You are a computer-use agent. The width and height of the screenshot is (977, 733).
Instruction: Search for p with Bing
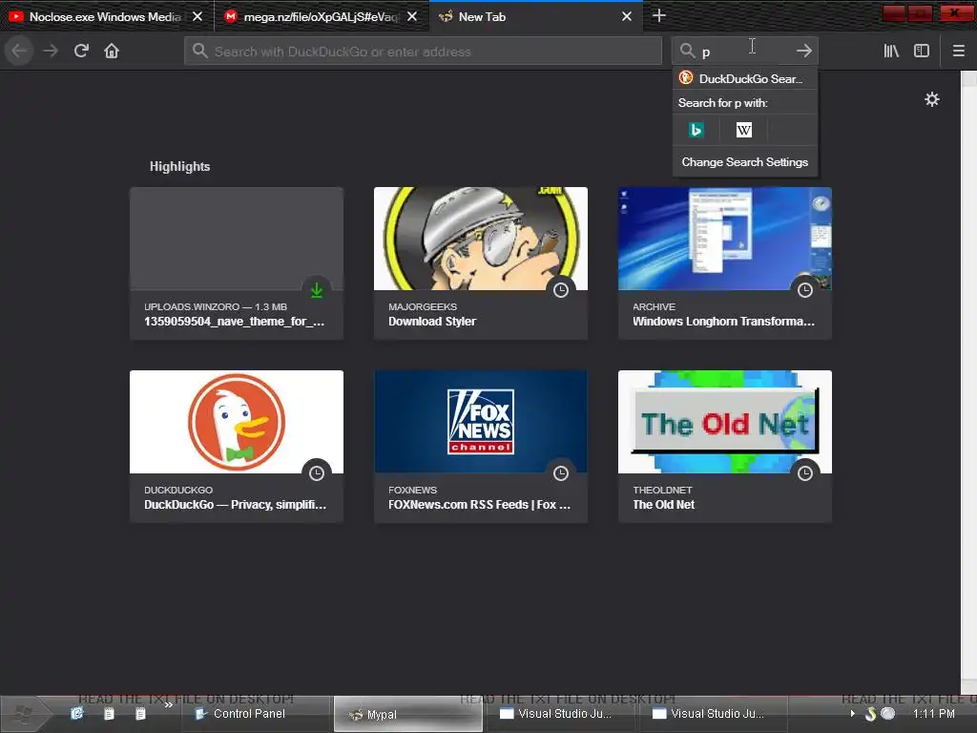[696, 130]
